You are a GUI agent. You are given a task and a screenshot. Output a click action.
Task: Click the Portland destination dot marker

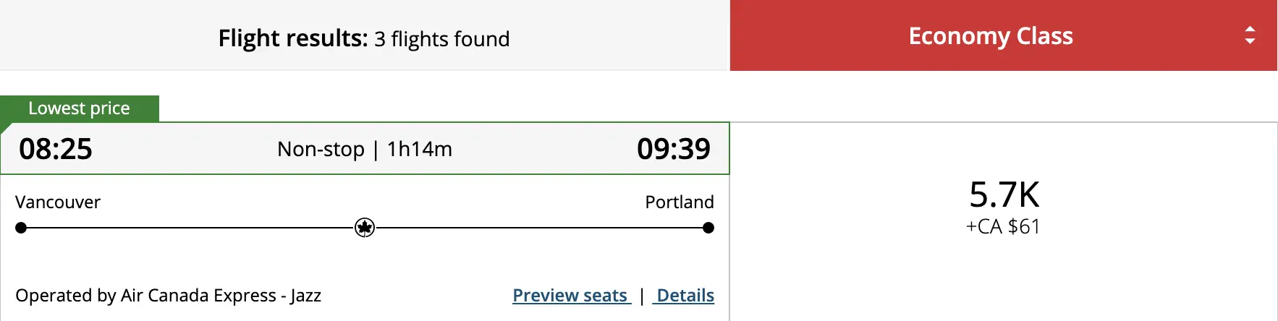tap(708, 228)
